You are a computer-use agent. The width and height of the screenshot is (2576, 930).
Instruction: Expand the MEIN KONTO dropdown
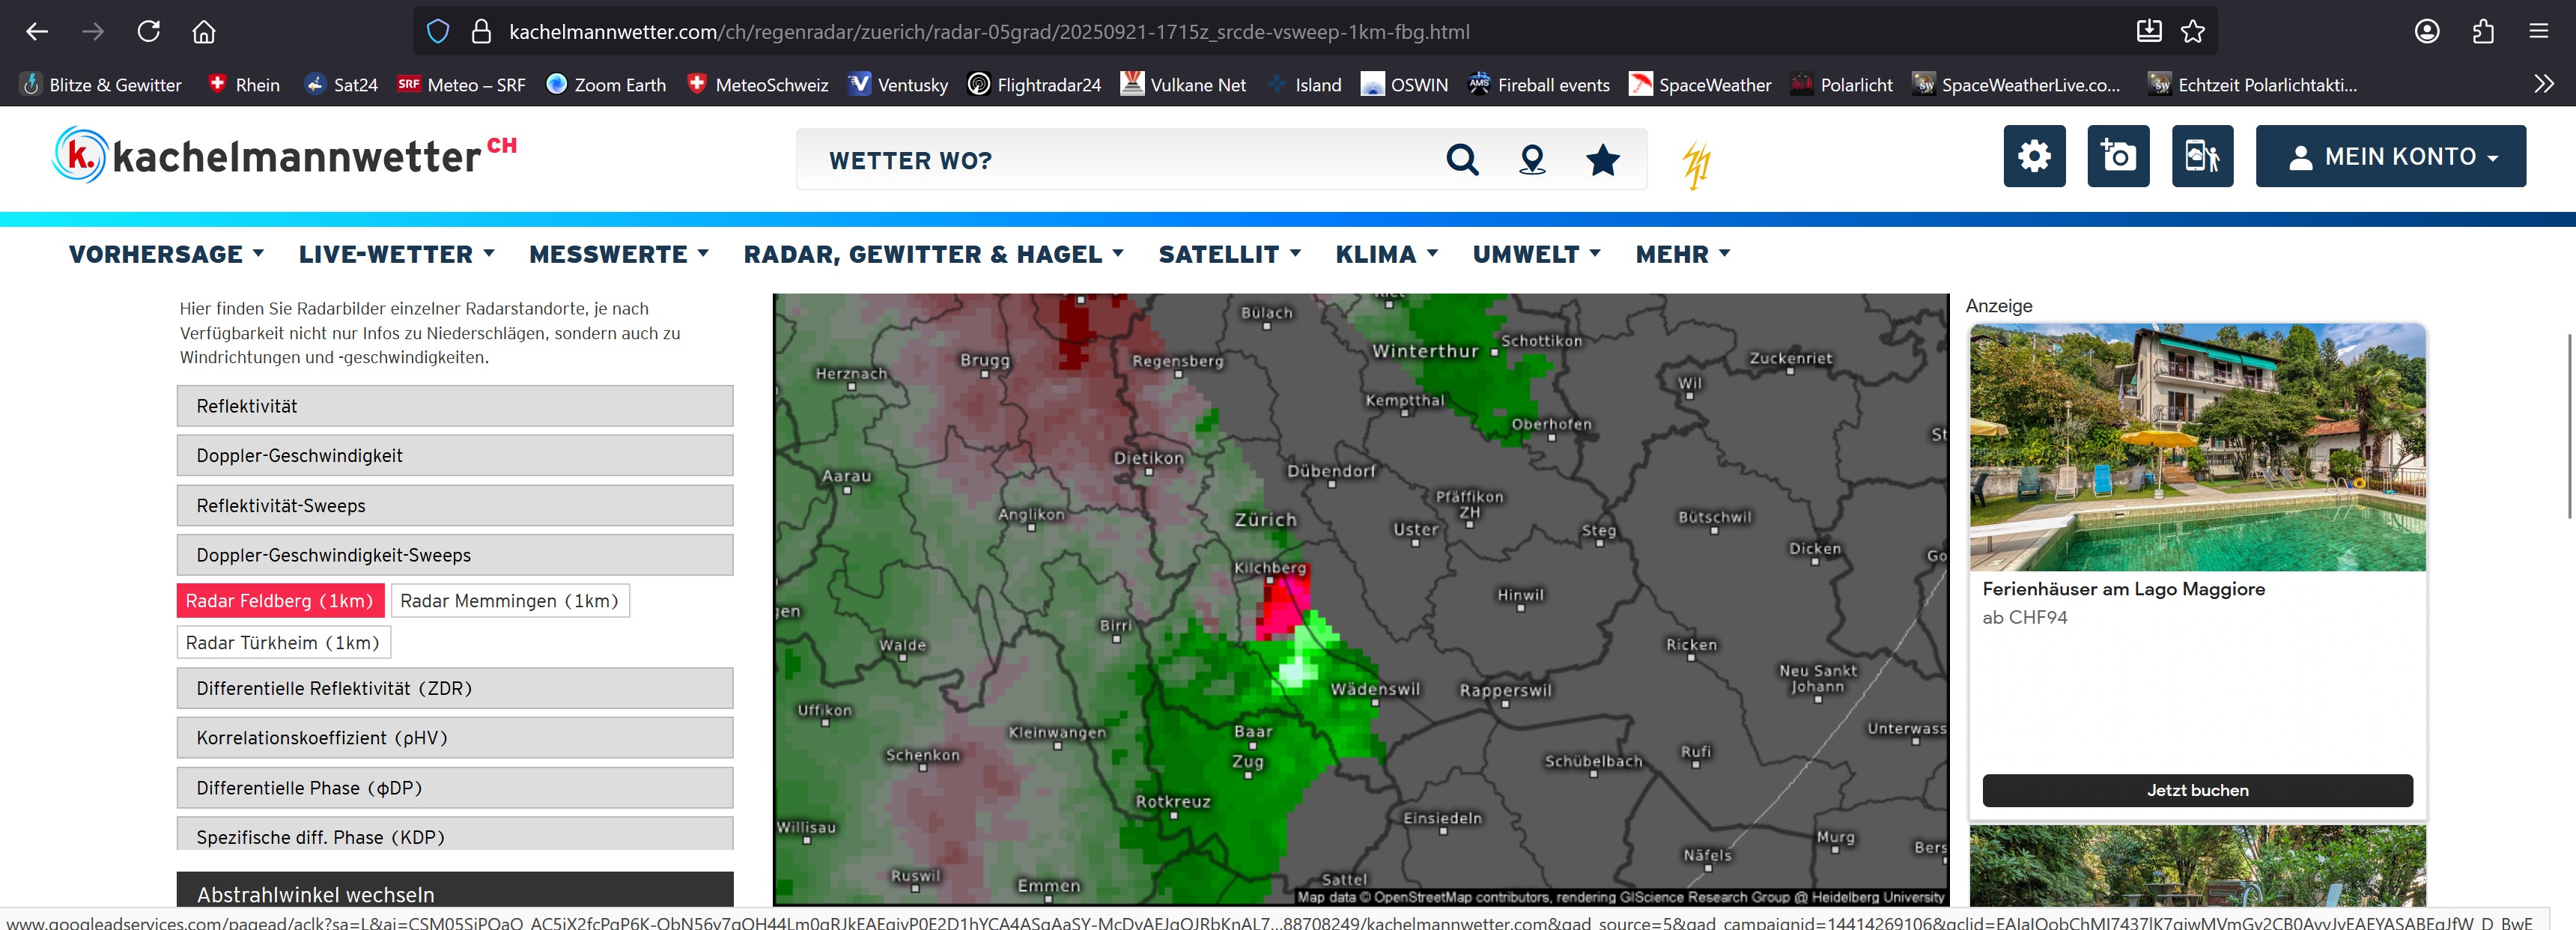(x=2390, y=156)
